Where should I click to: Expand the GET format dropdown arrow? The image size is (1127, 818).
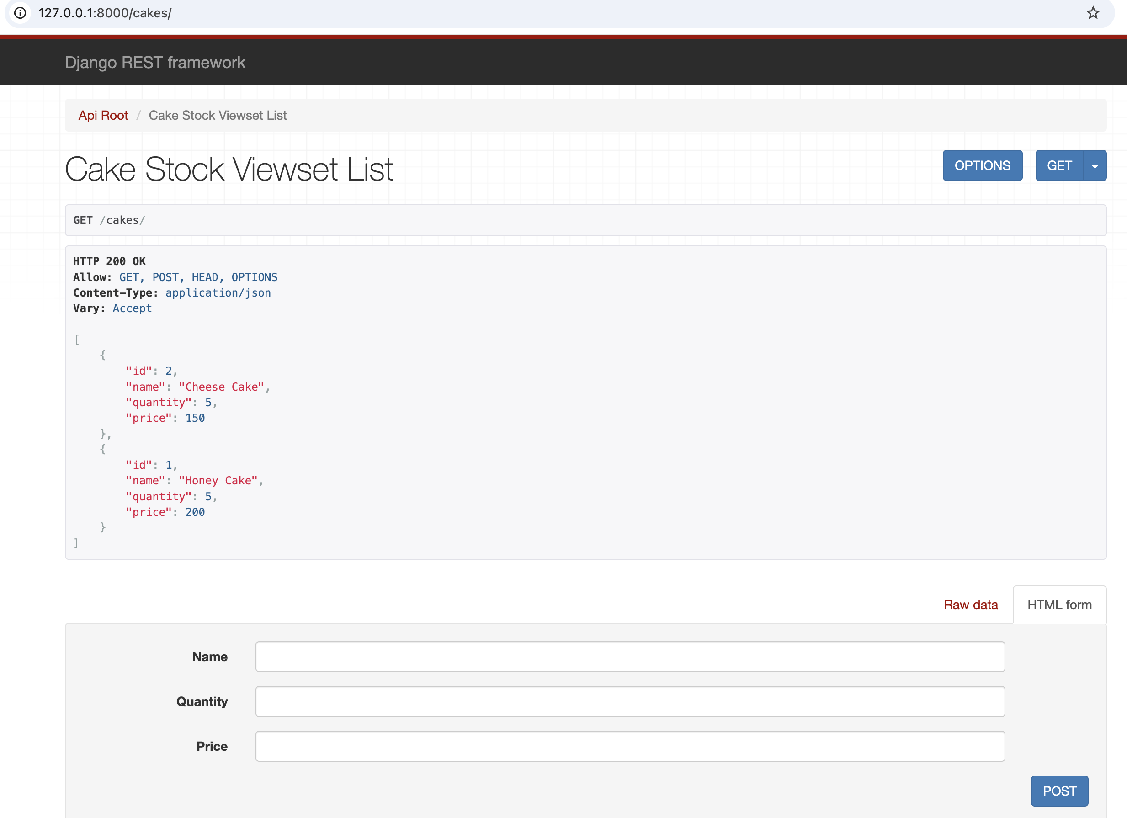coord(1095,166)
